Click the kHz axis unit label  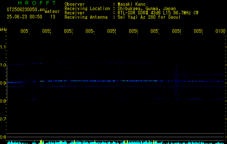click(3, 30)
